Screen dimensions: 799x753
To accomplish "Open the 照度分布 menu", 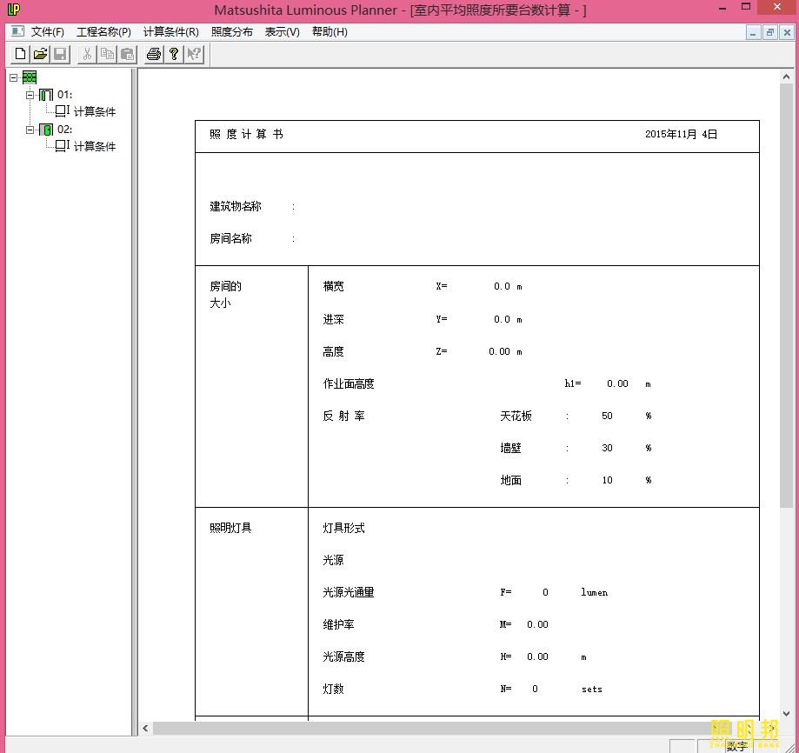I will [x=232, y=32].
